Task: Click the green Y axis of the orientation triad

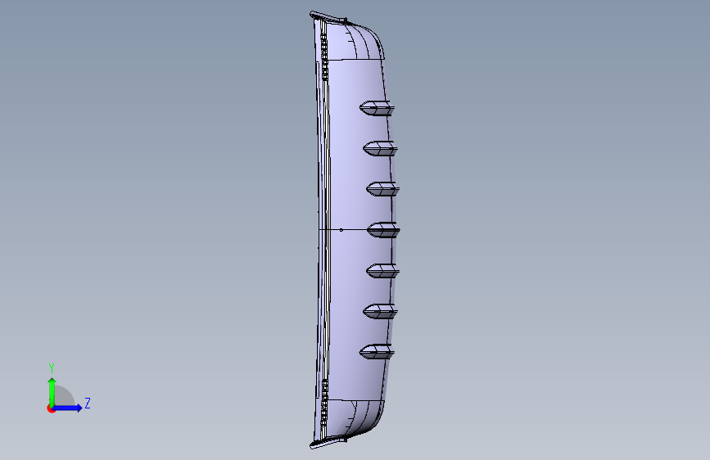Action: coord(52,391)
